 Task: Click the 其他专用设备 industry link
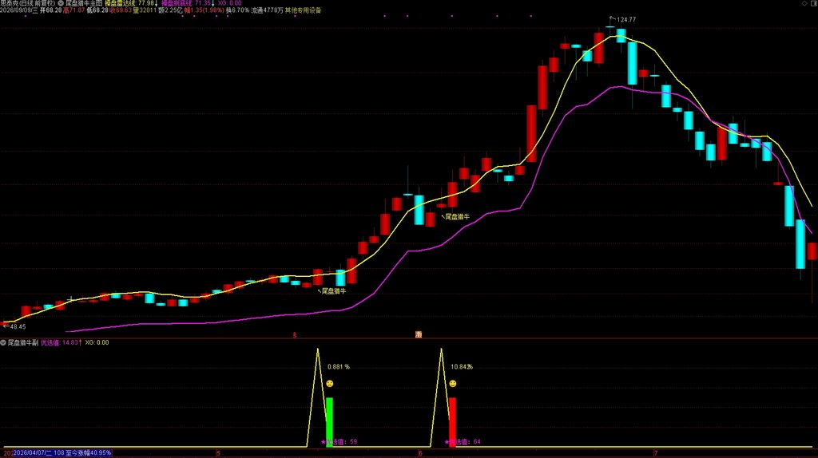pos(303,10)
